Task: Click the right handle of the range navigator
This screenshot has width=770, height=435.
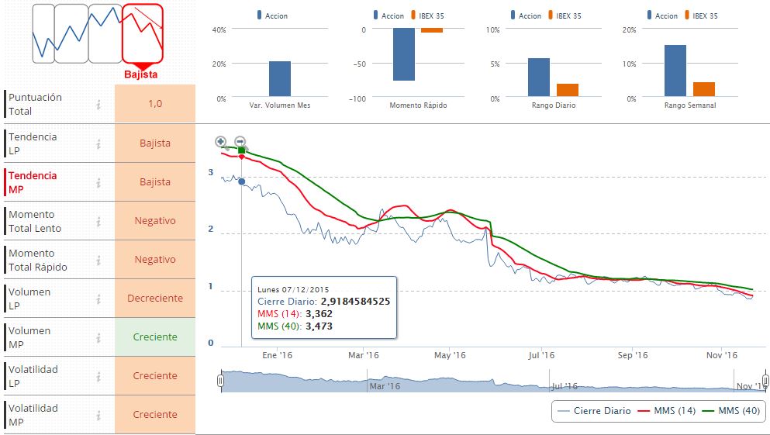Action: [x=765, y=381]
